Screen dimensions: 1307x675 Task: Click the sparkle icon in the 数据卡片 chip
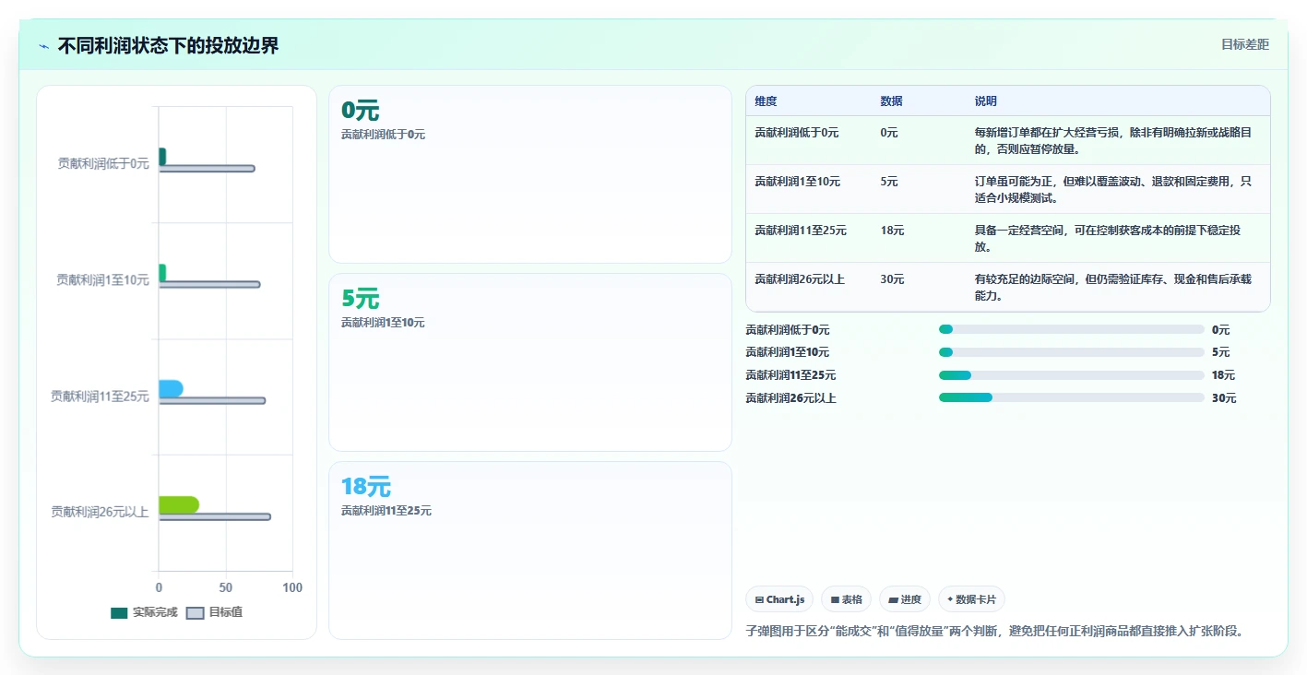[950, 599]
